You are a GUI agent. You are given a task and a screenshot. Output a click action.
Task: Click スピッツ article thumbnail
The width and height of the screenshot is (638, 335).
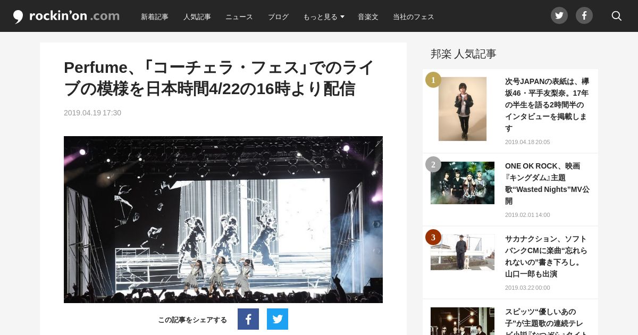463,321
